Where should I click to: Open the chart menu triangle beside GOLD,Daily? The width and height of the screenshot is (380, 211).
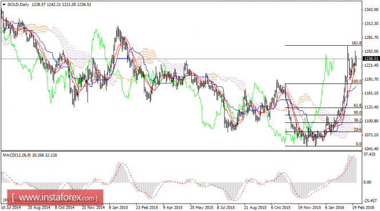coord(4,5)
